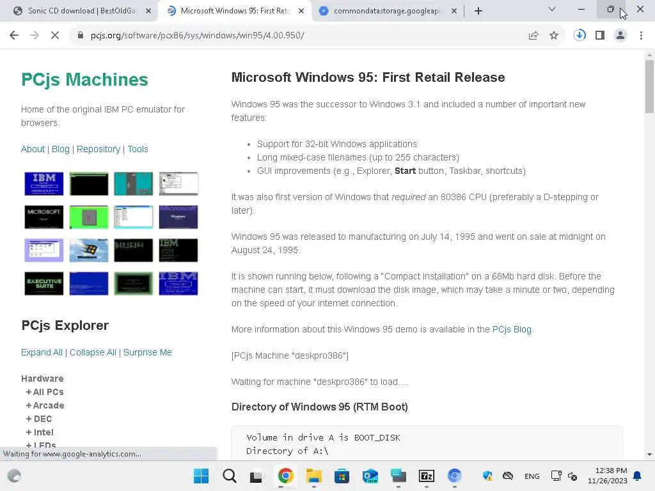The height and width of the screenshot is (491, 655).
Task: Open Chromium blue icon on taskbar
Action: [x=455, y=476]
